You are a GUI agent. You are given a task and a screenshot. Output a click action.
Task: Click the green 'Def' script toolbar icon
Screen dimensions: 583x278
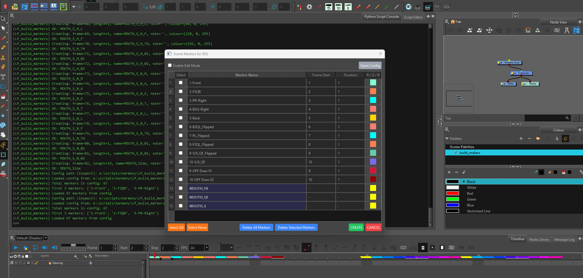click(x=63, y=6)
